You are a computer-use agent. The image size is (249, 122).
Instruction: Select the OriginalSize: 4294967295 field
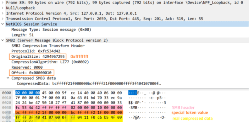click(x=38, y=56)
